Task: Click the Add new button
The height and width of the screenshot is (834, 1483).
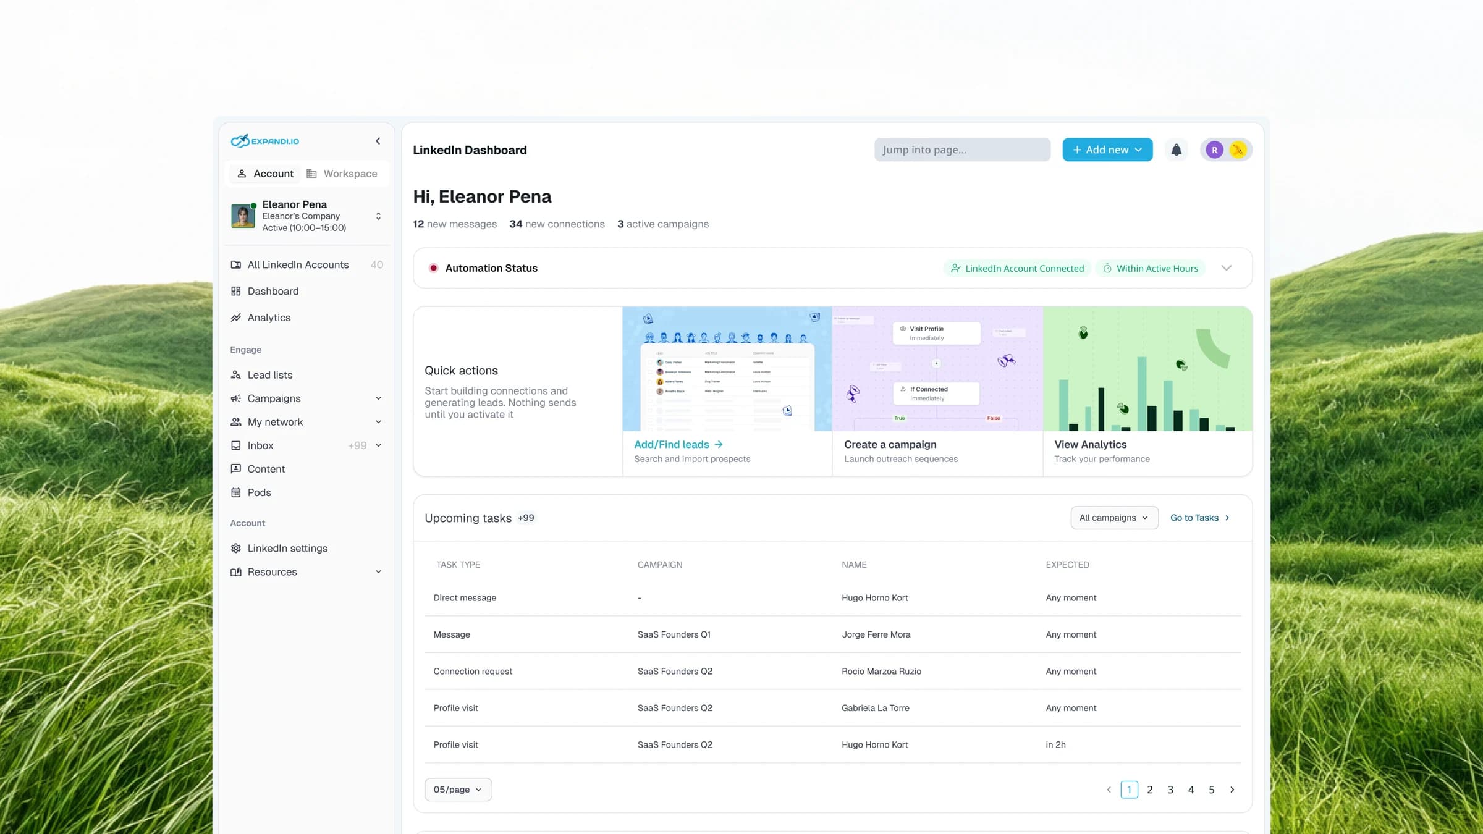Action: 1107,150
